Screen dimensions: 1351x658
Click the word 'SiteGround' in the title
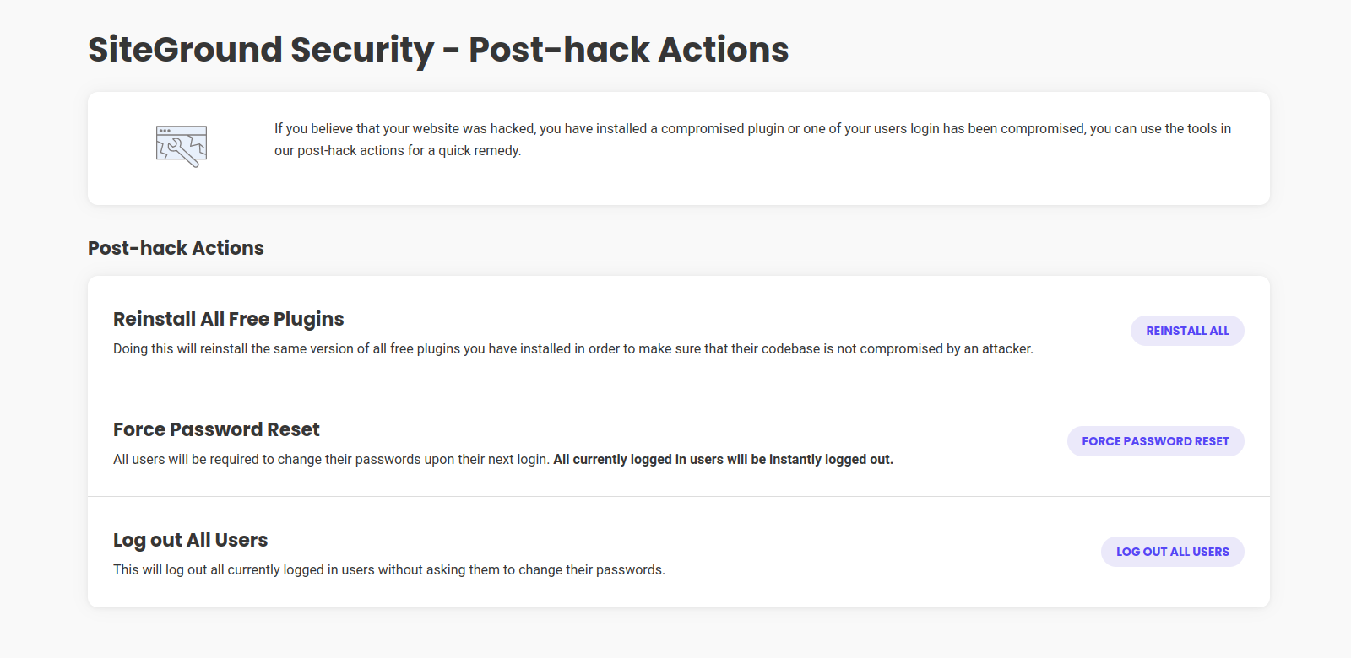click(x=185, y=50)
